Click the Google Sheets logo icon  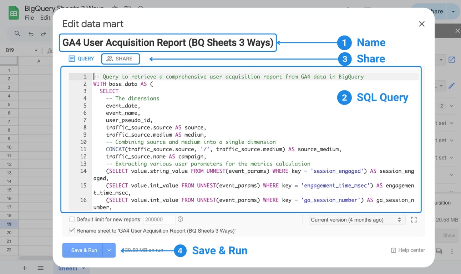14,14
